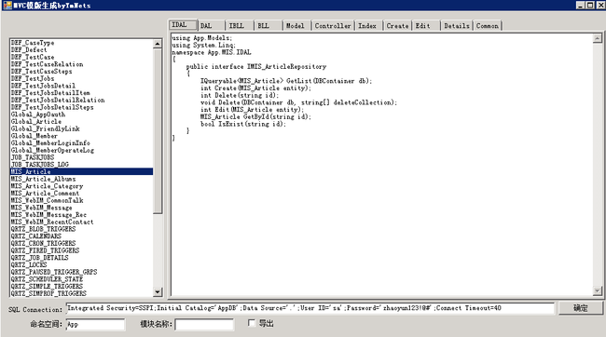Viewport: 606px width, 337px height.
Task: Select MIS_WebIM_Message_Rec table entry
Action: (x=81, y=214)
